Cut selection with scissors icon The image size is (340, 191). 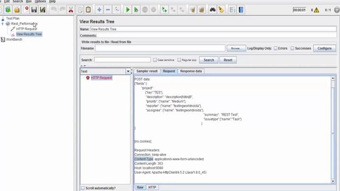click(x=71, y=10)
